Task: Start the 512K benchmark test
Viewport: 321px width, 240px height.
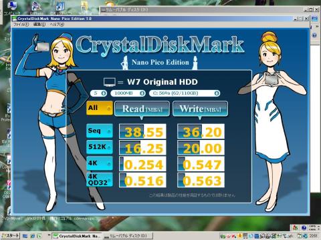Action: coord(100,147)
